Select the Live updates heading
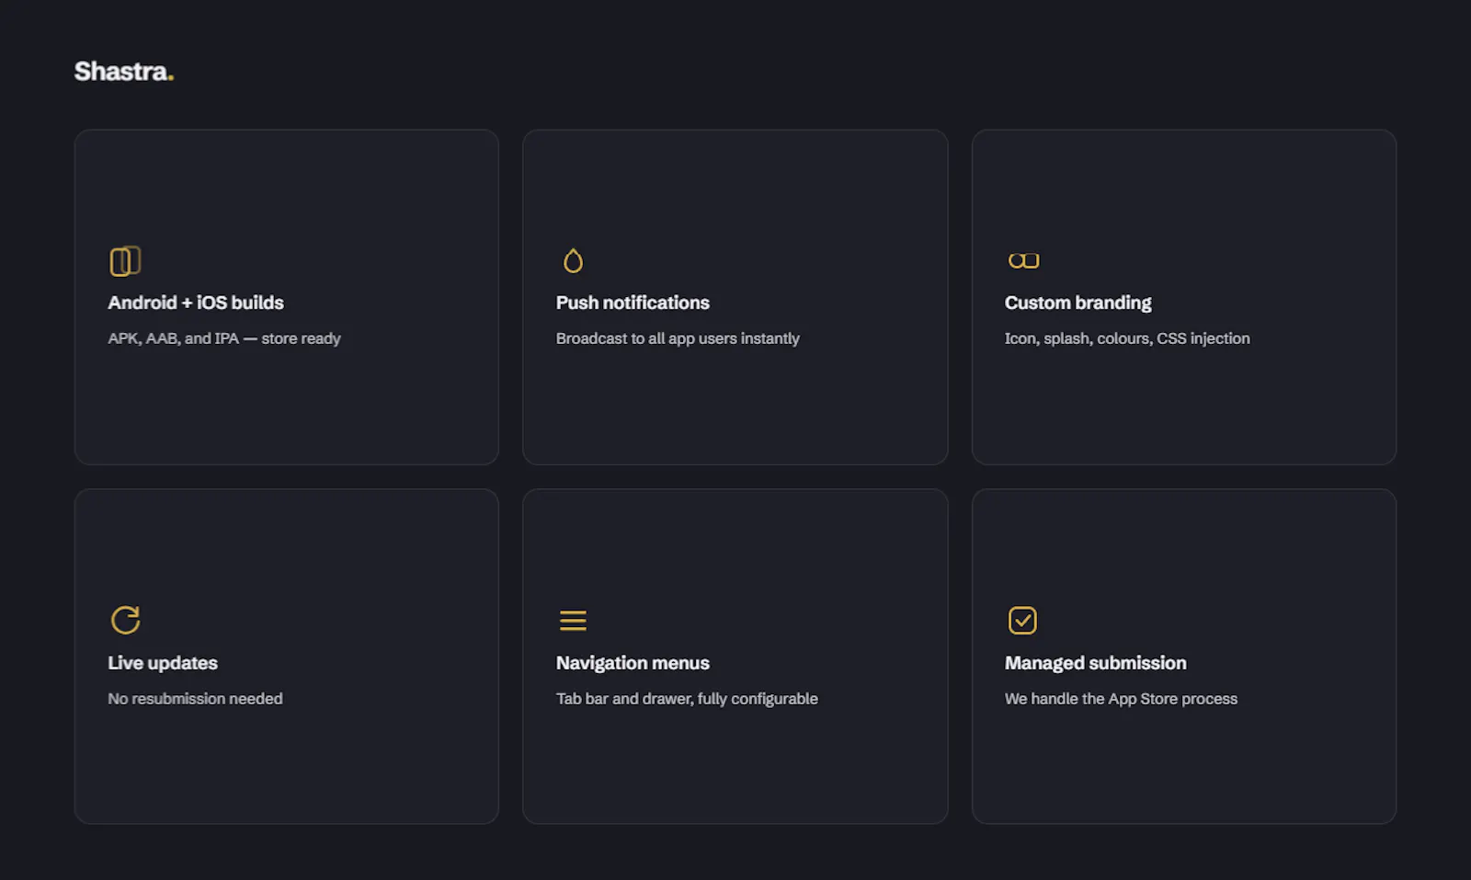The height and width of the screenshot is (880, 1471). [163, 663]
